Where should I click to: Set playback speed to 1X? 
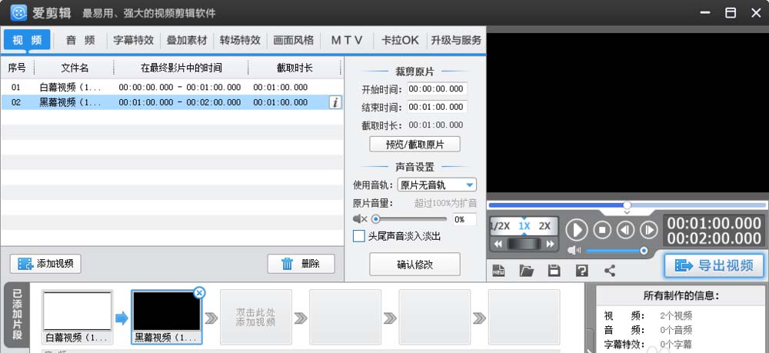524,226
